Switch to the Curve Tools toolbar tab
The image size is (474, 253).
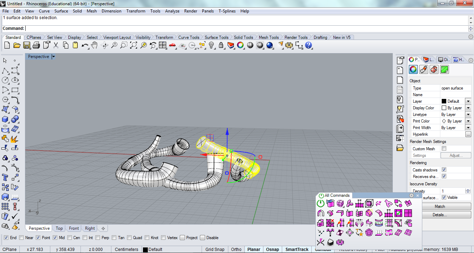pyautogui.click(x=188, y=37)
